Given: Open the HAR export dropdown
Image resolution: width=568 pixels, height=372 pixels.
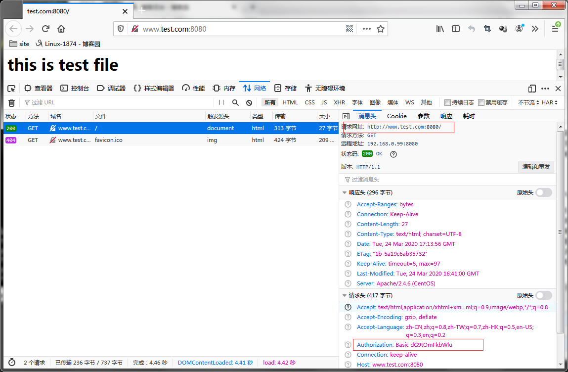Looking at the screenshot, I should (x=550, y=102).
